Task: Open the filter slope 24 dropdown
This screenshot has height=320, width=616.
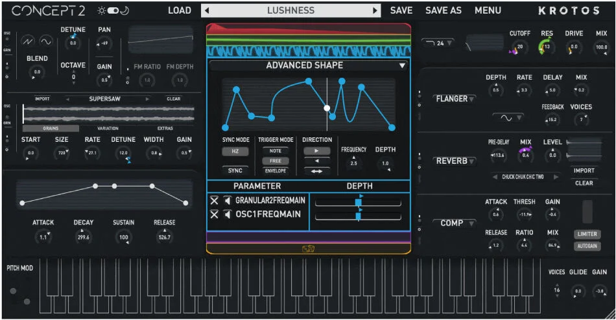Action: pos(438,43)
